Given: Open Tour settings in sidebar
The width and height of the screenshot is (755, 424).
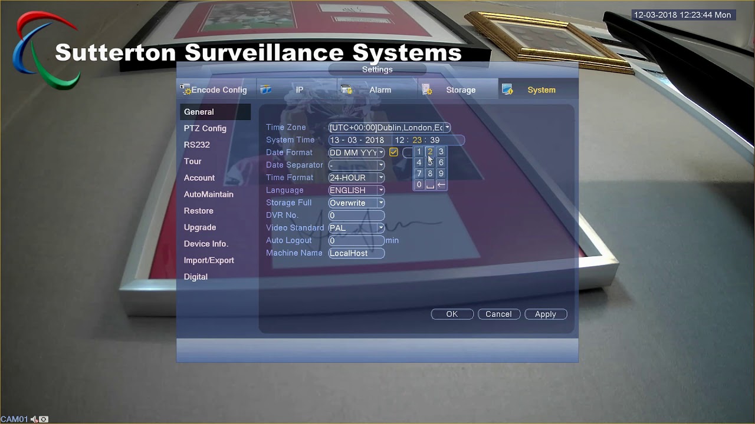Looking at the screenshot, I should tap(192, 161).
